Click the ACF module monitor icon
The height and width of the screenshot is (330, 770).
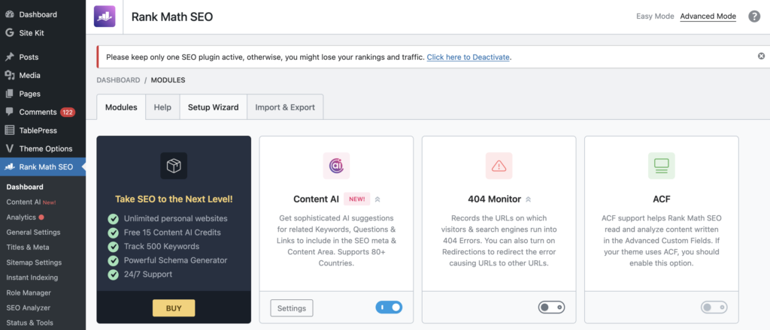pyautogui.click(x=661, y=166)
